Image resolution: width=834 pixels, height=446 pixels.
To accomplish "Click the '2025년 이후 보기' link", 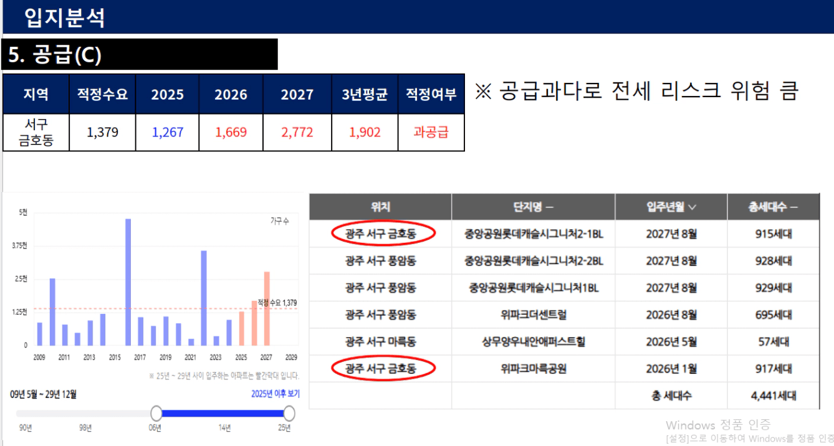I will click(x=275, y=394).
